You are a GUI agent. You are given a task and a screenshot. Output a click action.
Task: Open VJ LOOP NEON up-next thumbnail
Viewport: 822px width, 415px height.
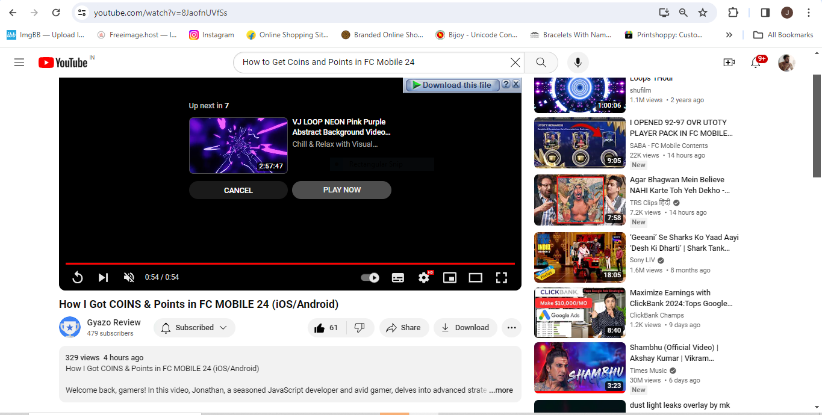point(238,146)
